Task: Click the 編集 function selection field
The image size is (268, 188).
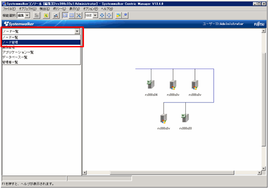Action: click(21, 16)
